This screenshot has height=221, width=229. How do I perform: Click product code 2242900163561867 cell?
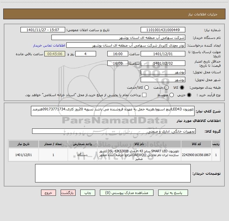[x=196, y=155]
